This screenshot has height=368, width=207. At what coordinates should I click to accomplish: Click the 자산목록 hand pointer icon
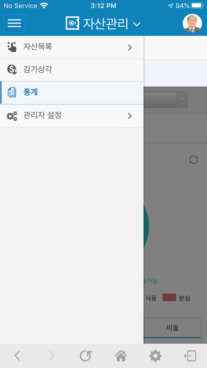[x=12, y=47]
